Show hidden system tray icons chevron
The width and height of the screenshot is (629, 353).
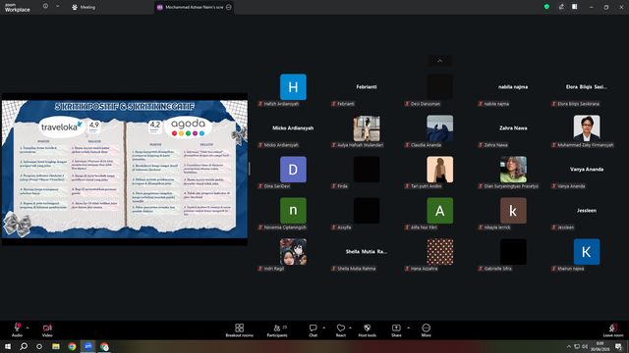click(568, 346)
